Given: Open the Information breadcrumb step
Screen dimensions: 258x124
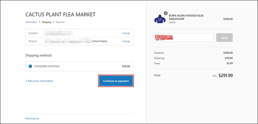Looking at the screenshot, I should (x=31, y=22).
